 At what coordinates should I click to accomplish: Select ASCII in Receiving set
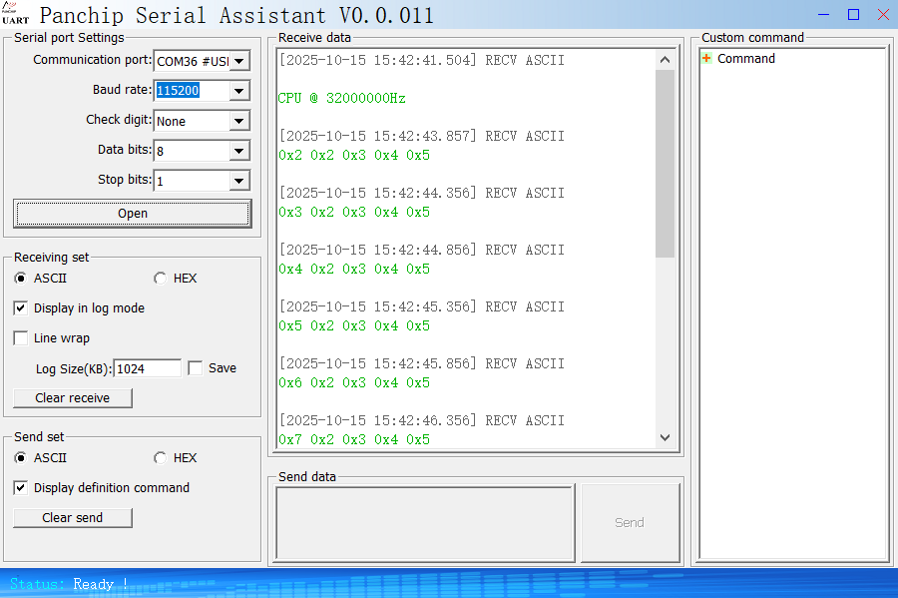pyautogui.click(x=21, y=279)
